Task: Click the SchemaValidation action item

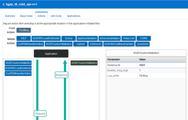Action: (x=110, y=38)
